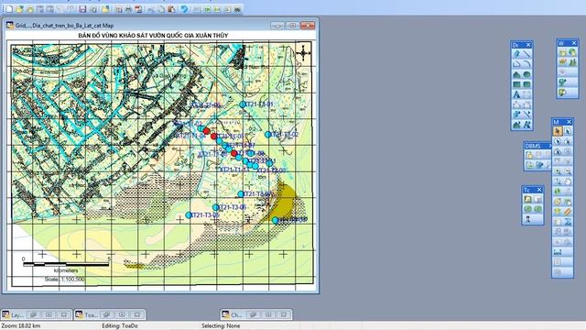Restore the minimized Toa... window
The width and height of the screenshot is (586, 330).
click(x=106, y=314)
